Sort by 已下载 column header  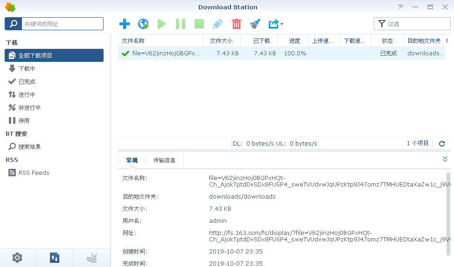(x=259, y=40)
